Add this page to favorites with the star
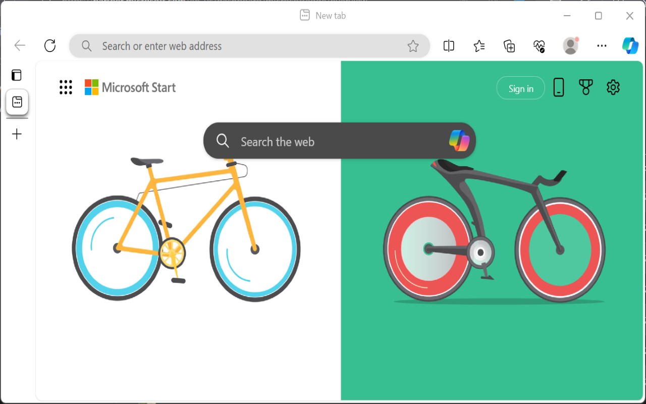The height and width of the screenshot is (404, 646). point(413,46)
